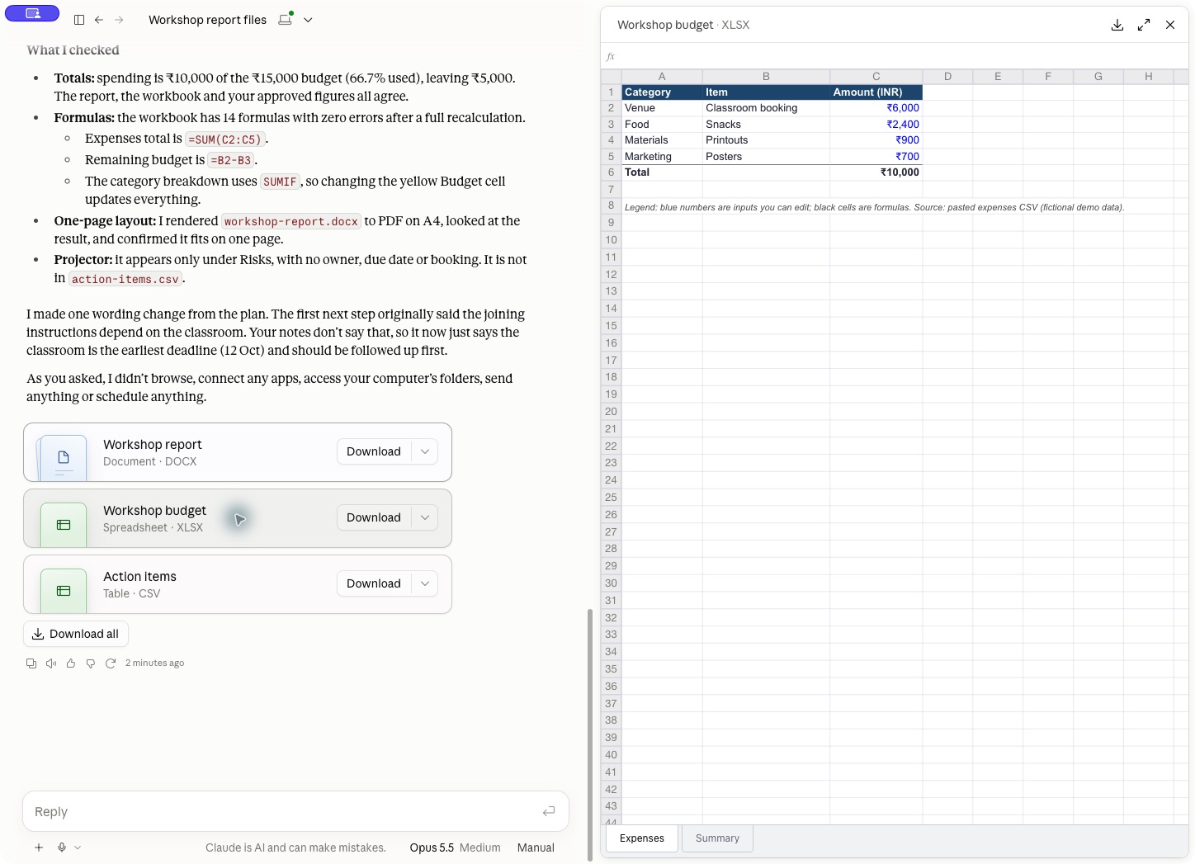Viewport: 1195px width, 864px height.
Task: Give the response a thumbs down
Action: click(91, 663)
